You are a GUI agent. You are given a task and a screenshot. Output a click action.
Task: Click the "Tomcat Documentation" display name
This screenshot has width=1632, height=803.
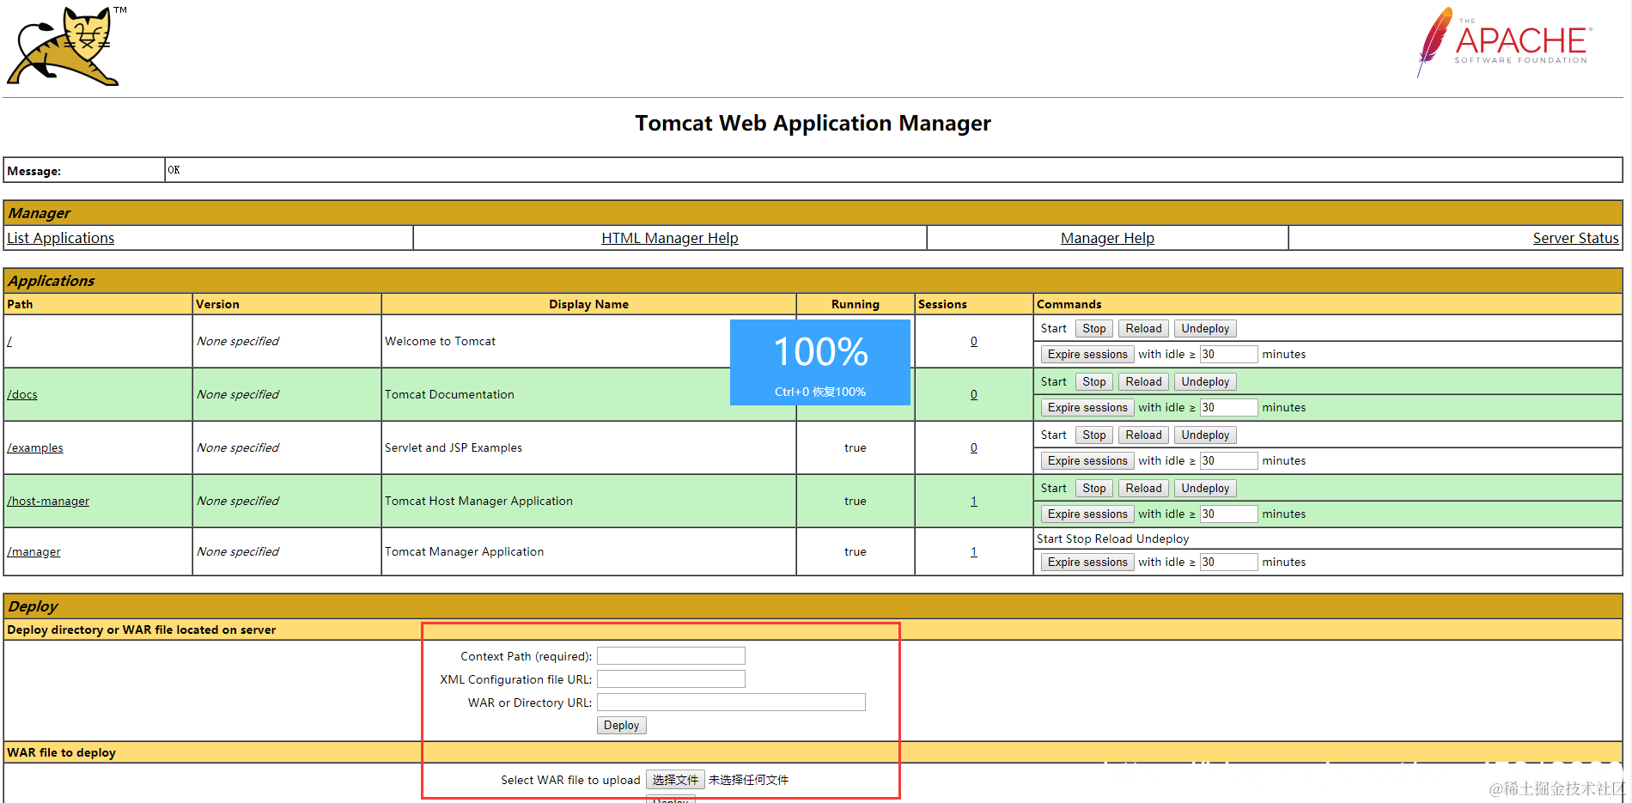[449, 394]
